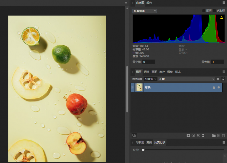Image resolution: width=227 pixels, height=163 pixels.
Task: Switch to the 调整 tab
Action: click(x=170, y=72)
